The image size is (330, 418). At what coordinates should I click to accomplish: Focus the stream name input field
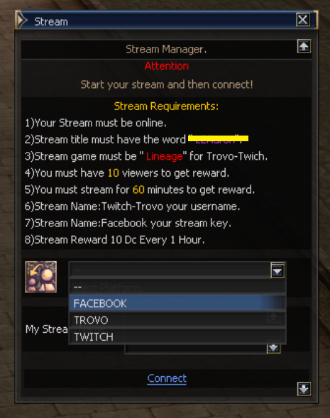pyautogui.click(x=196, y=348)
